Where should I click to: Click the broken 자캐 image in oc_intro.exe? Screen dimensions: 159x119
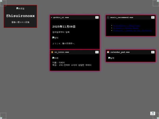(55, 58)
